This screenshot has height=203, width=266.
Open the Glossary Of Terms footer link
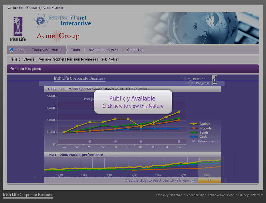tap(169, 195)
